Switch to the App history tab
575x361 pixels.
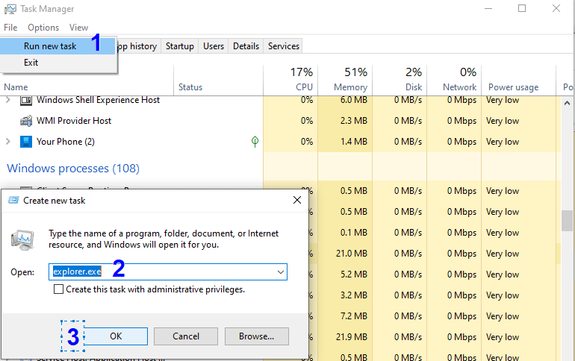(x=139, y=46)
